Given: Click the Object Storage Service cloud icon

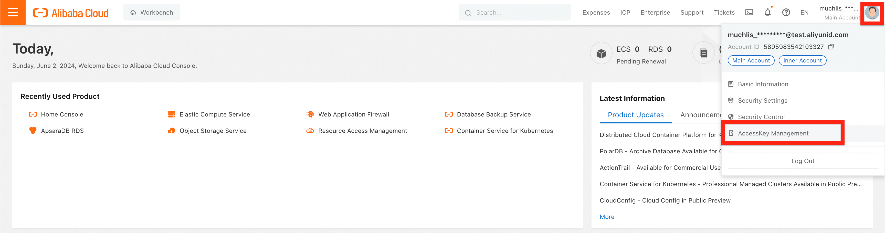Looking at the screenshot, I should pos(171,131).
